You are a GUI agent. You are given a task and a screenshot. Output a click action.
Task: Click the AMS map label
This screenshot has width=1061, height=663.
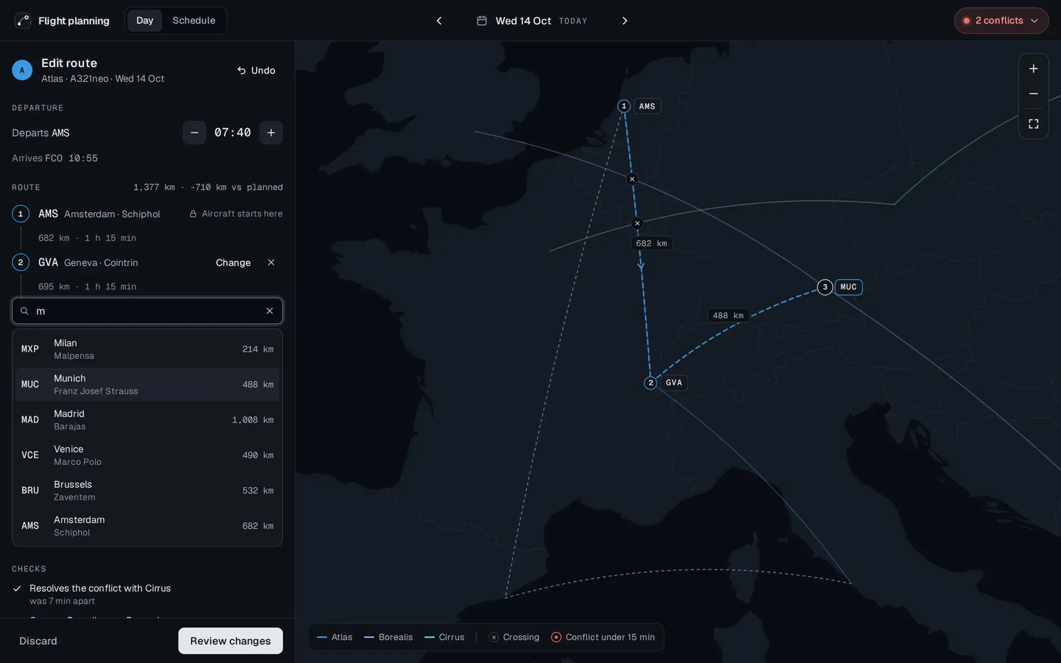(647, 106)
